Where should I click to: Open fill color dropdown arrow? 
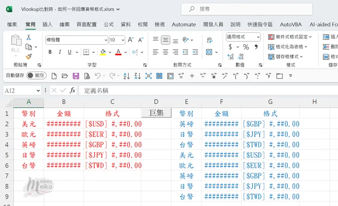tap(110, 52)
